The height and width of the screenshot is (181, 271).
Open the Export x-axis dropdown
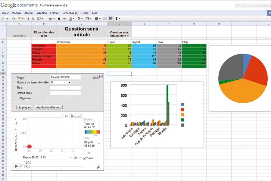coord(47,158)
